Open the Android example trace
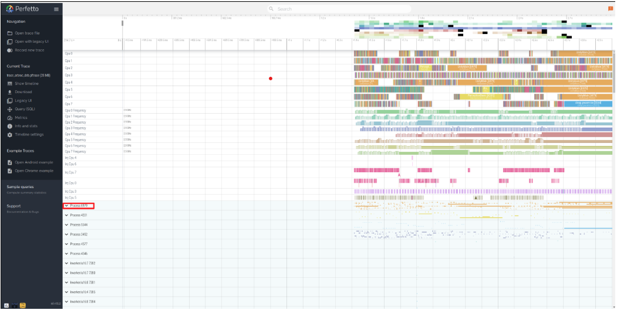617x310 pixels. [33, 162]
